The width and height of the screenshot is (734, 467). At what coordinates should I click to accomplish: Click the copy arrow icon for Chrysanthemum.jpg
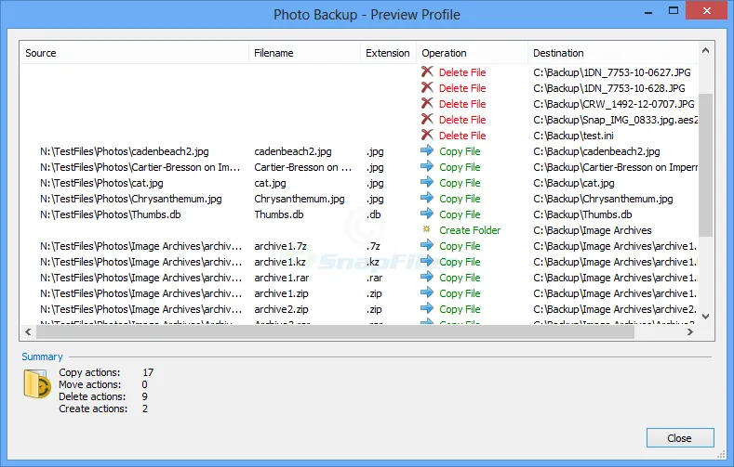point(427,198)
